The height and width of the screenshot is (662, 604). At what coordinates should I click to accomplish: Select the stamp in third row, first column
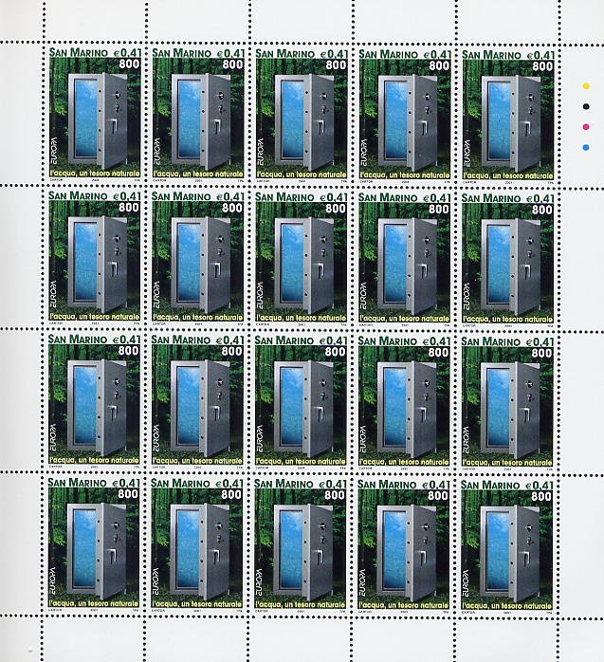click(x=94, y=401)
